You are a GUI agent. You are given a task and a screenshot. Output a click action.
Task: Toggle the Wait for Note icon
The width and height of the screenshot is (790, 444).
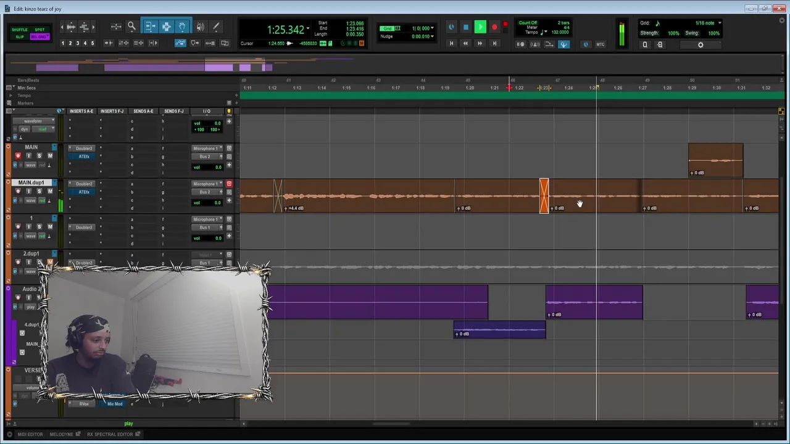[x=520, y=44]
